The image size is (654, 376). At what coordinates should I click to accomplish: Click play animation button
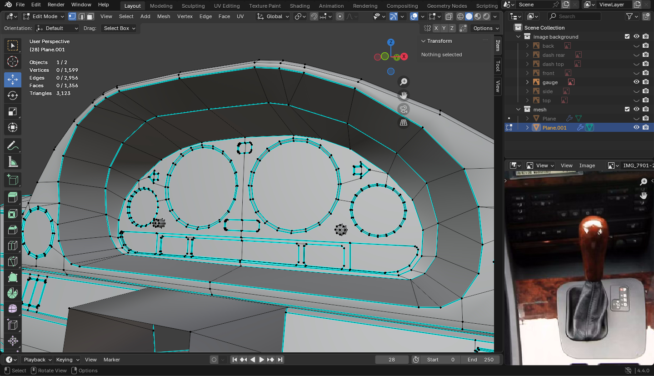[x=262, y=360]
